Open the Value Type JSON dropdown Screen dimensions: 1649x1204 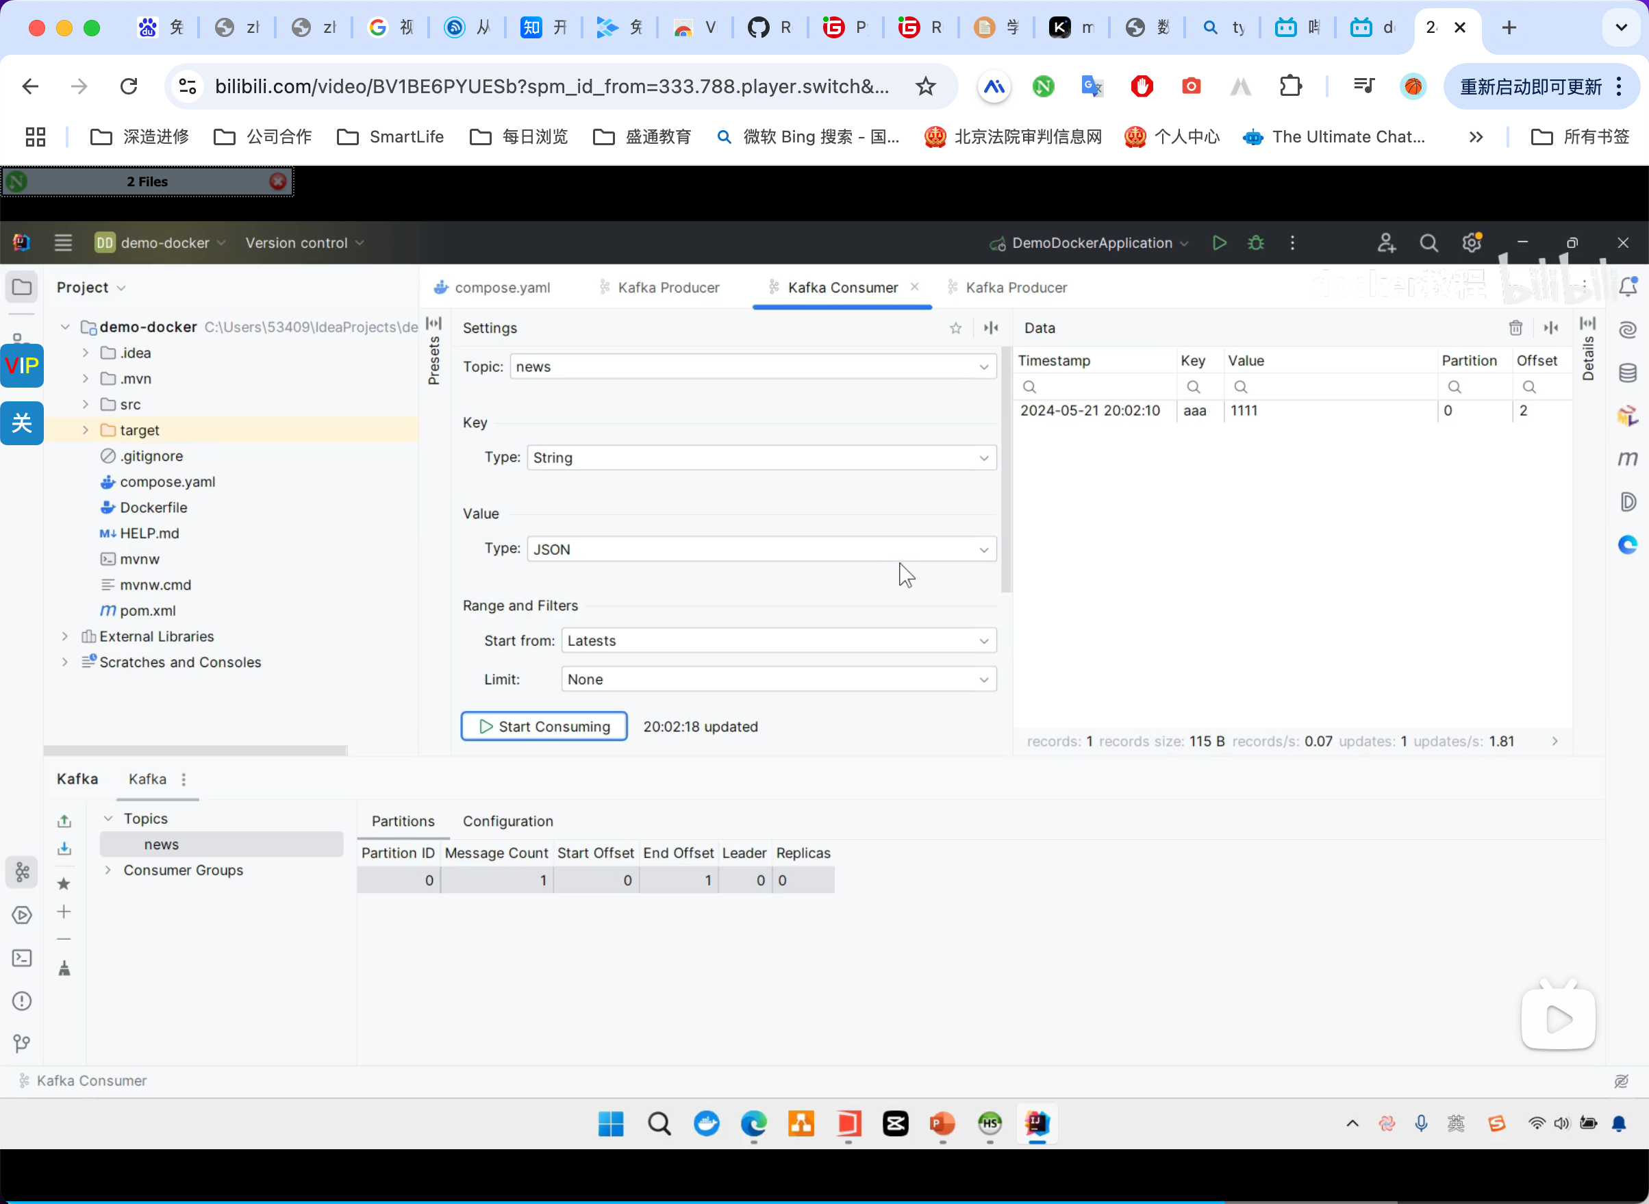coord(761,549)
